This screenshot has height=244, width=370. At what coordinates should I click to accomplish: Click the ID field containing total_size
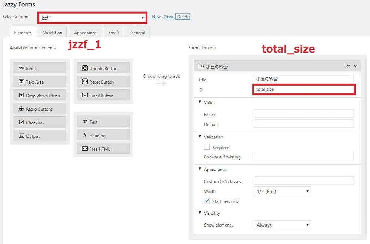304,89
